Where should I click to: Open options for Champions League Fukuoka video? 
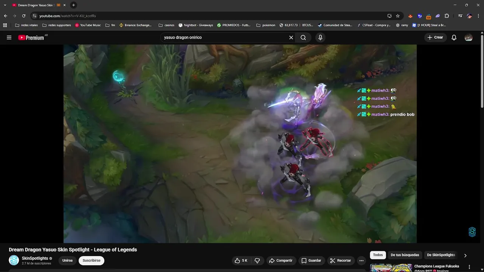[470, 267]
